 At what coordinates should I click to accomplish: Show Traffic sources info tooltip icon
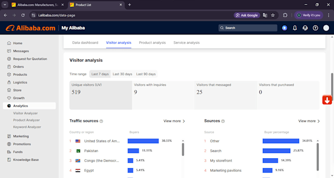[101, 121]
